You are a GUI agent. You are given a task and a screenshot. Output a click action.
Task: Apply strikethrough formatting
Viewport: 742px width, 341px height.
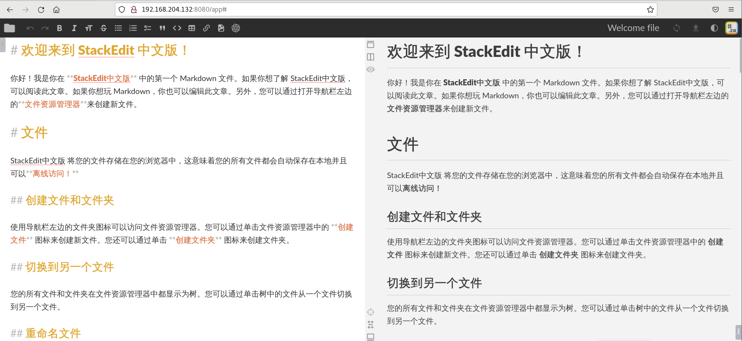tap(104, 28)
